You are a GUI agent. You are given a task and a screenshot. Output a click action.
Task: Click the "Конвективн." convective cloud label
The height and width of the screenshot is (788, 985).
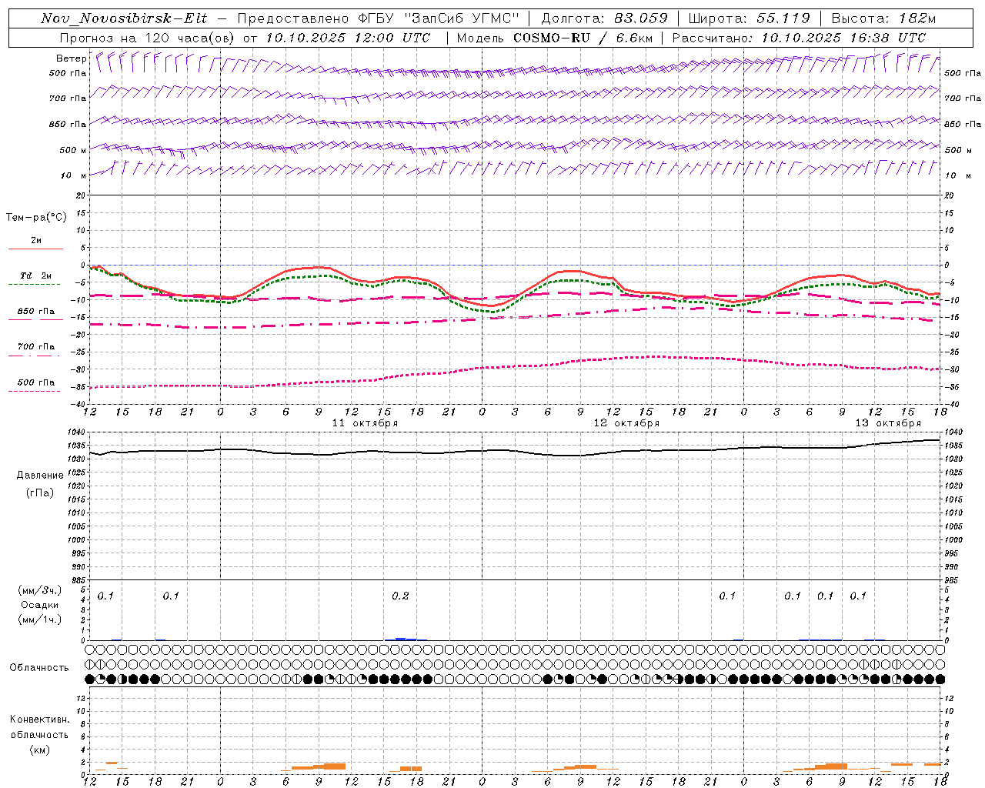[x=40, y=720]
